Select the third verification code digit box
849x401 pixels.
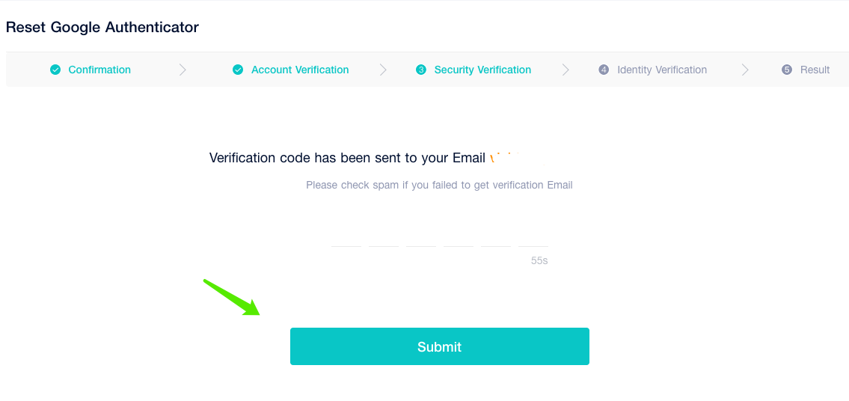pyautogui.click(x=421, y=235)
